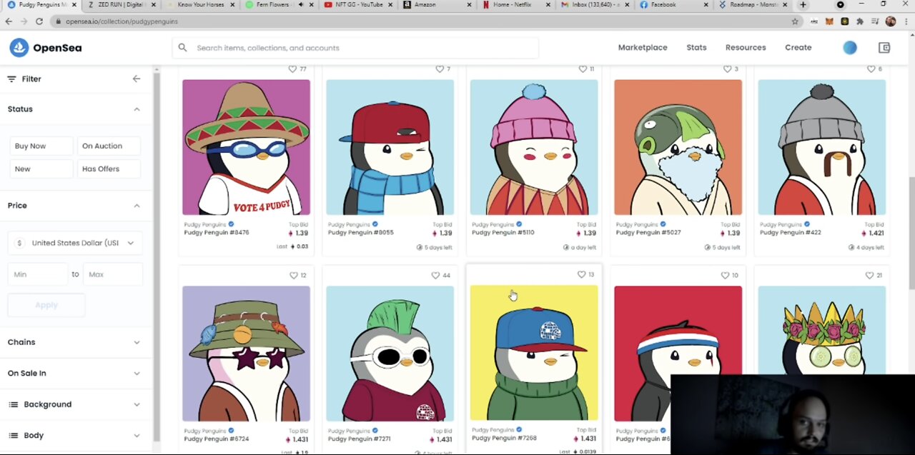Favorite Pudgy Penguin #5110 heart icon
The height and width of the screenshot is (455, 915).
583,69
